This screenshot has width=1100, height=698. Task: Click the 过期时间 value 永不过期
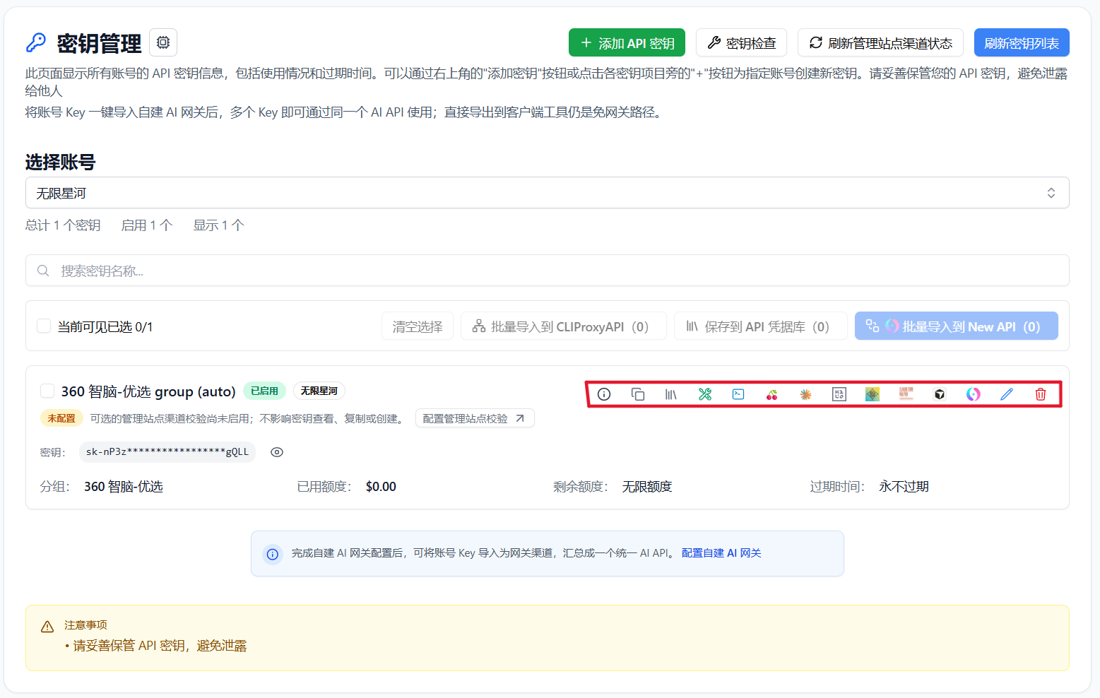click(x=904, y=487)
